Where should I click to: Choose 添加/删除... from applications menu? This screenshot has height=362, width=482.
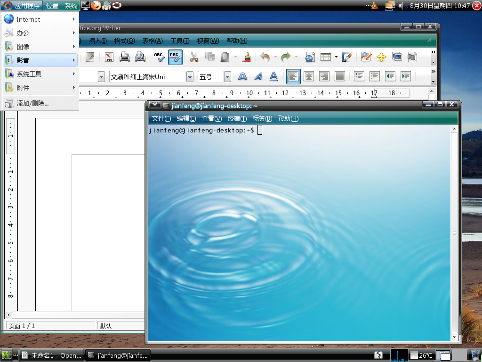click(40, 103)
